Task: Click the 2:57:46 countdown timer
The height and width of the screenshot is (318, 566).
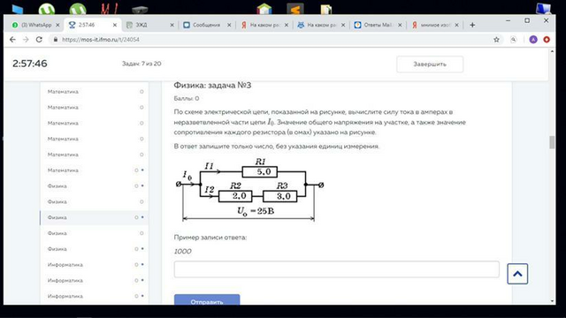Action: [x=30, y=64]
